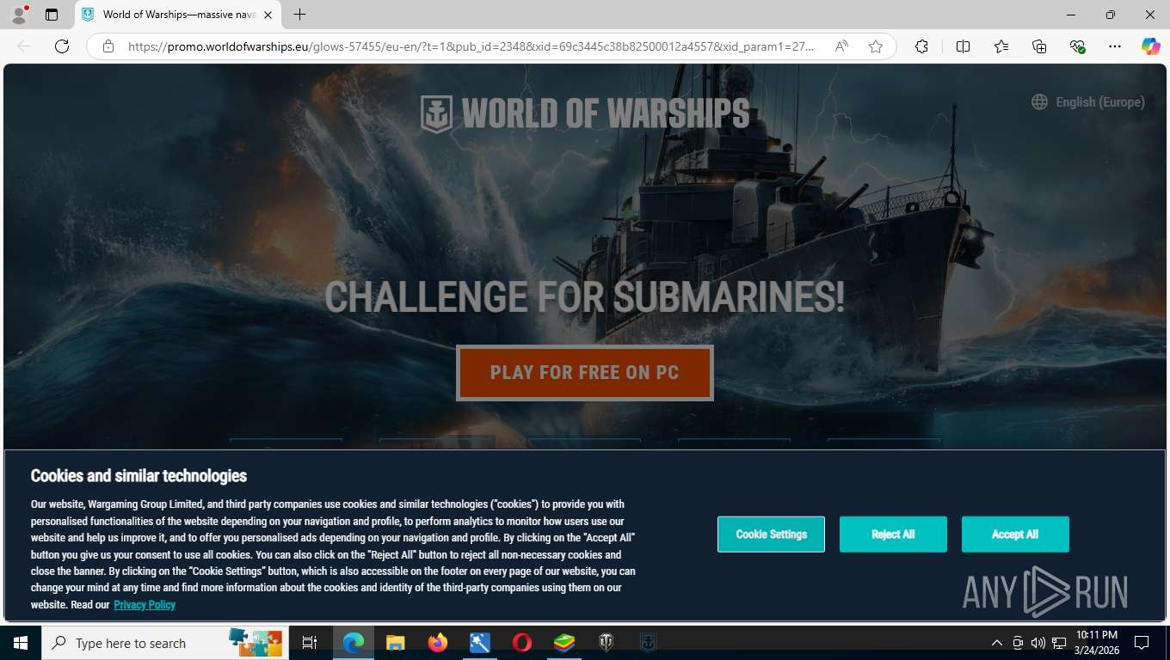
Task: View site information lock icon
Action: click(x=108, y=46)
